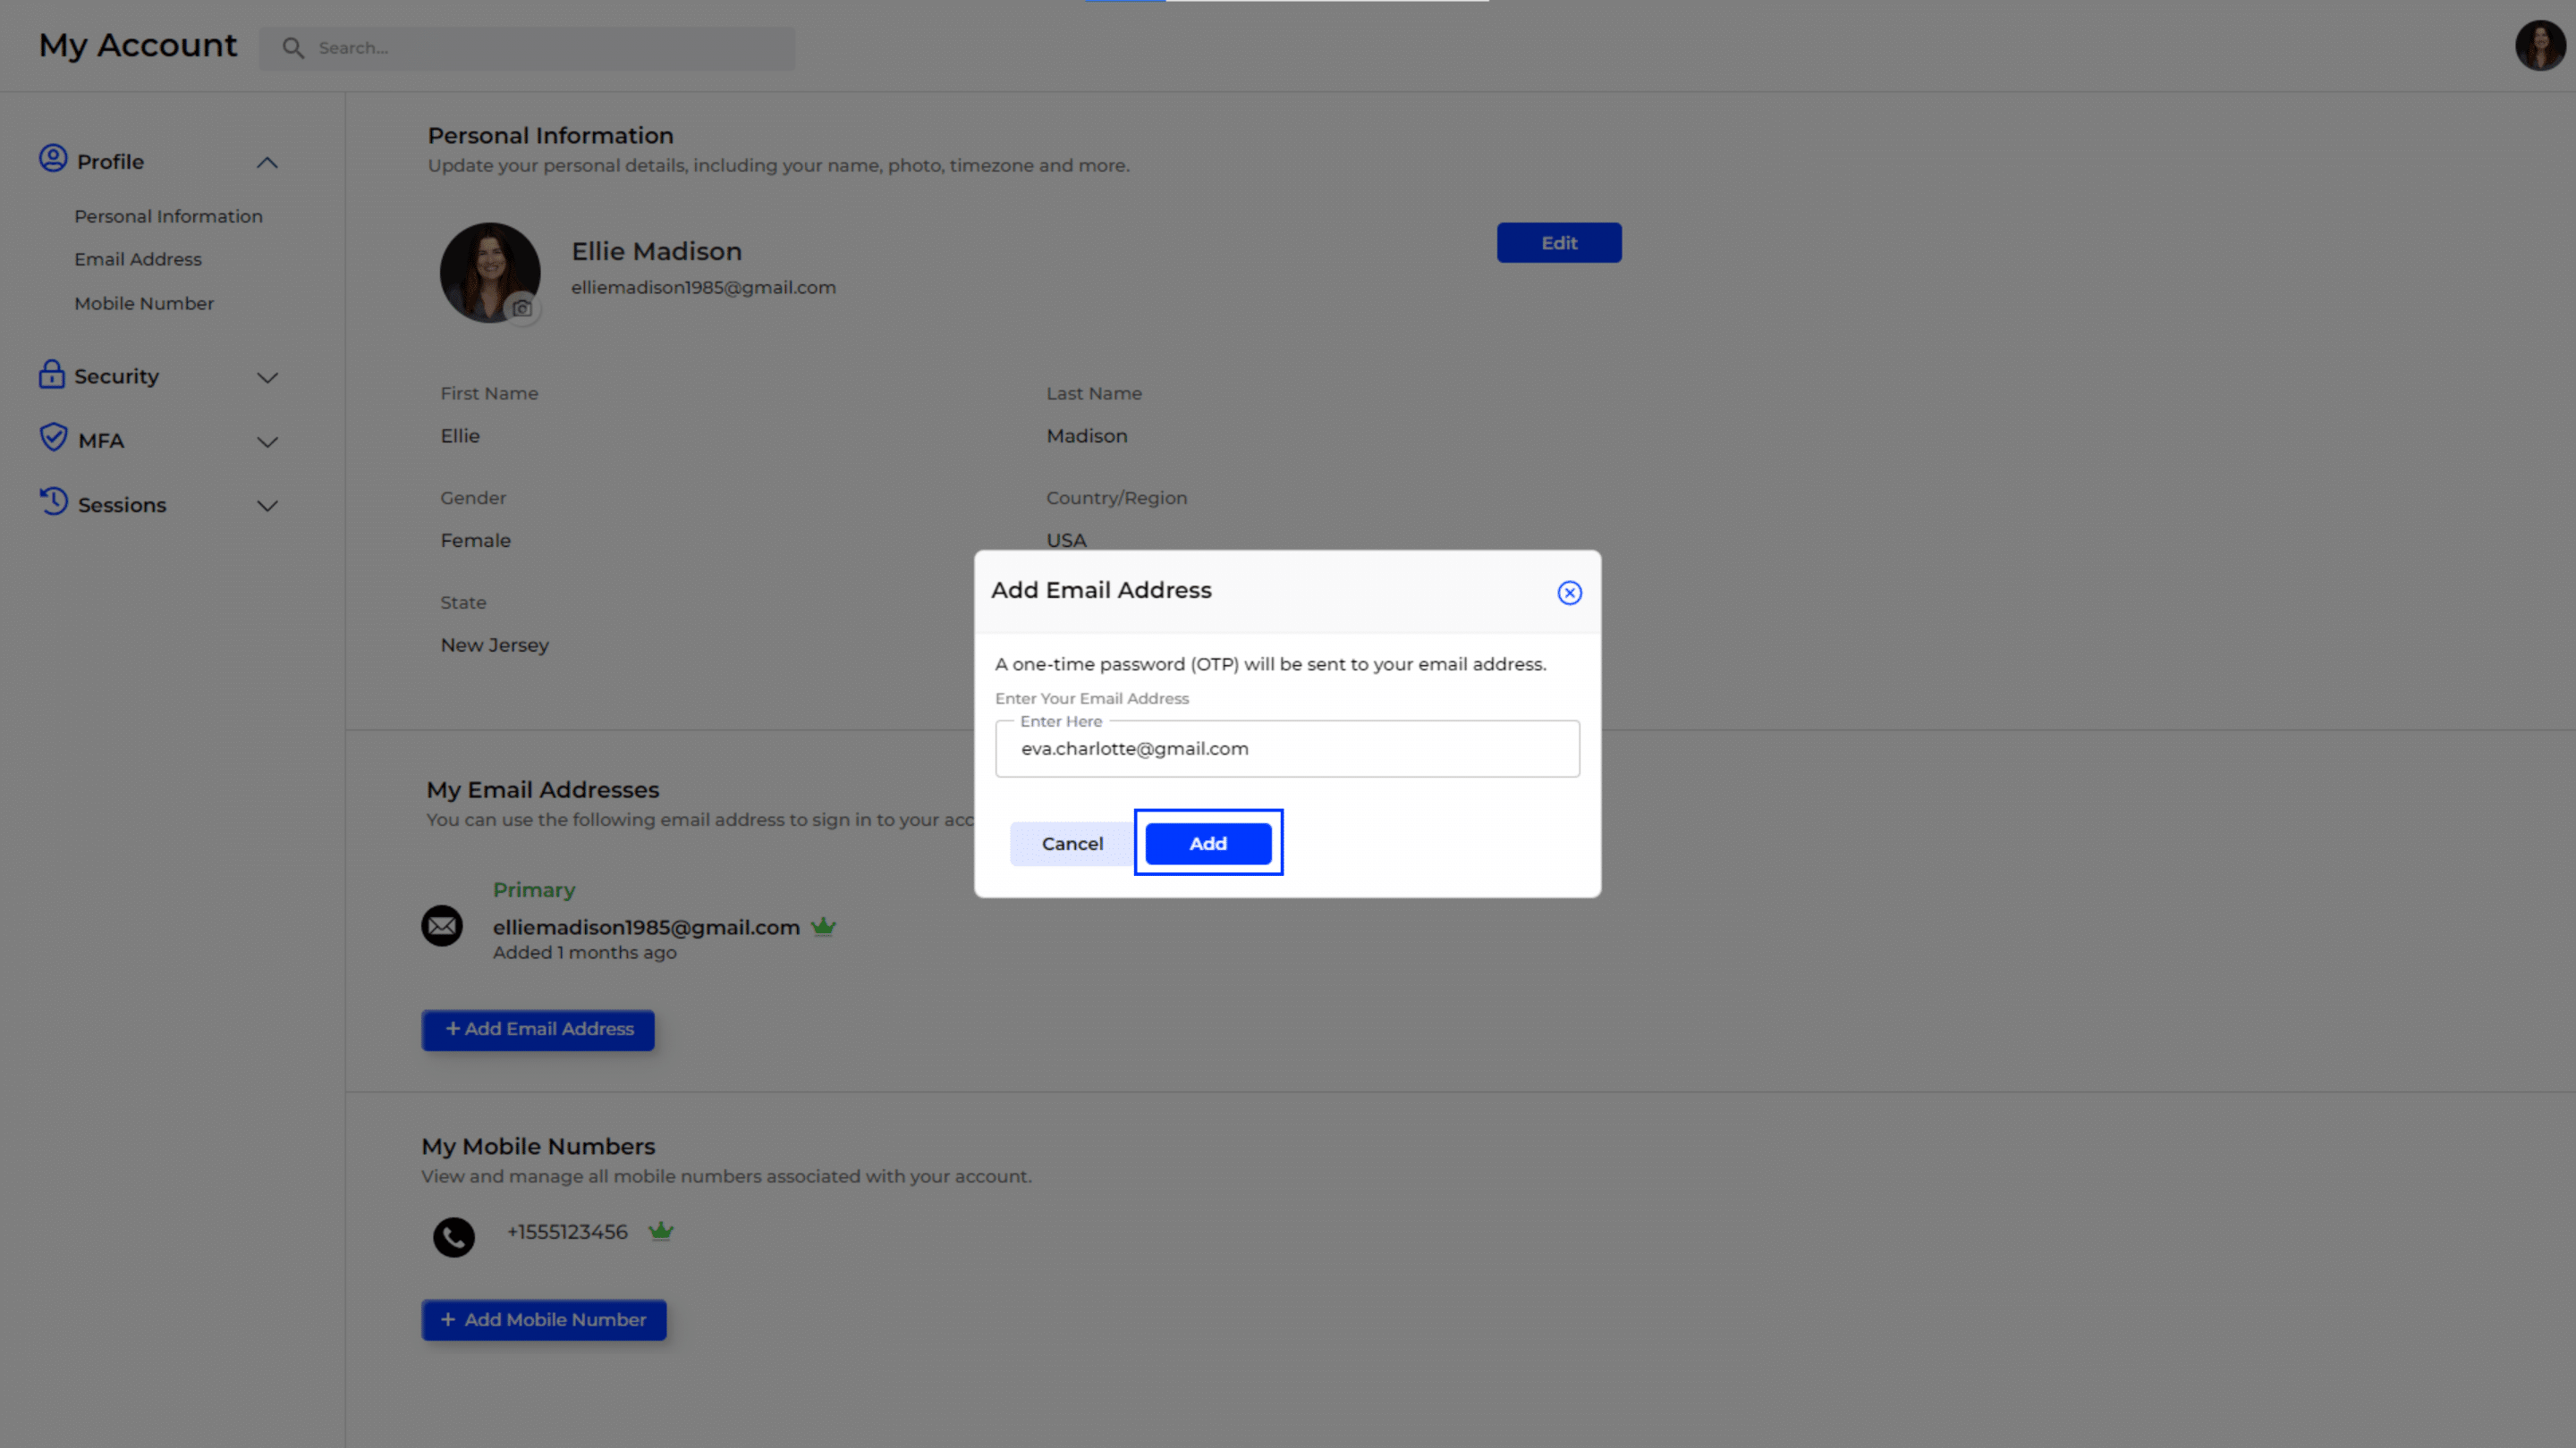Cancel the Add Email Address dialog
This screenshot has width=2576, height=1448.
[x=1072, y=844]
